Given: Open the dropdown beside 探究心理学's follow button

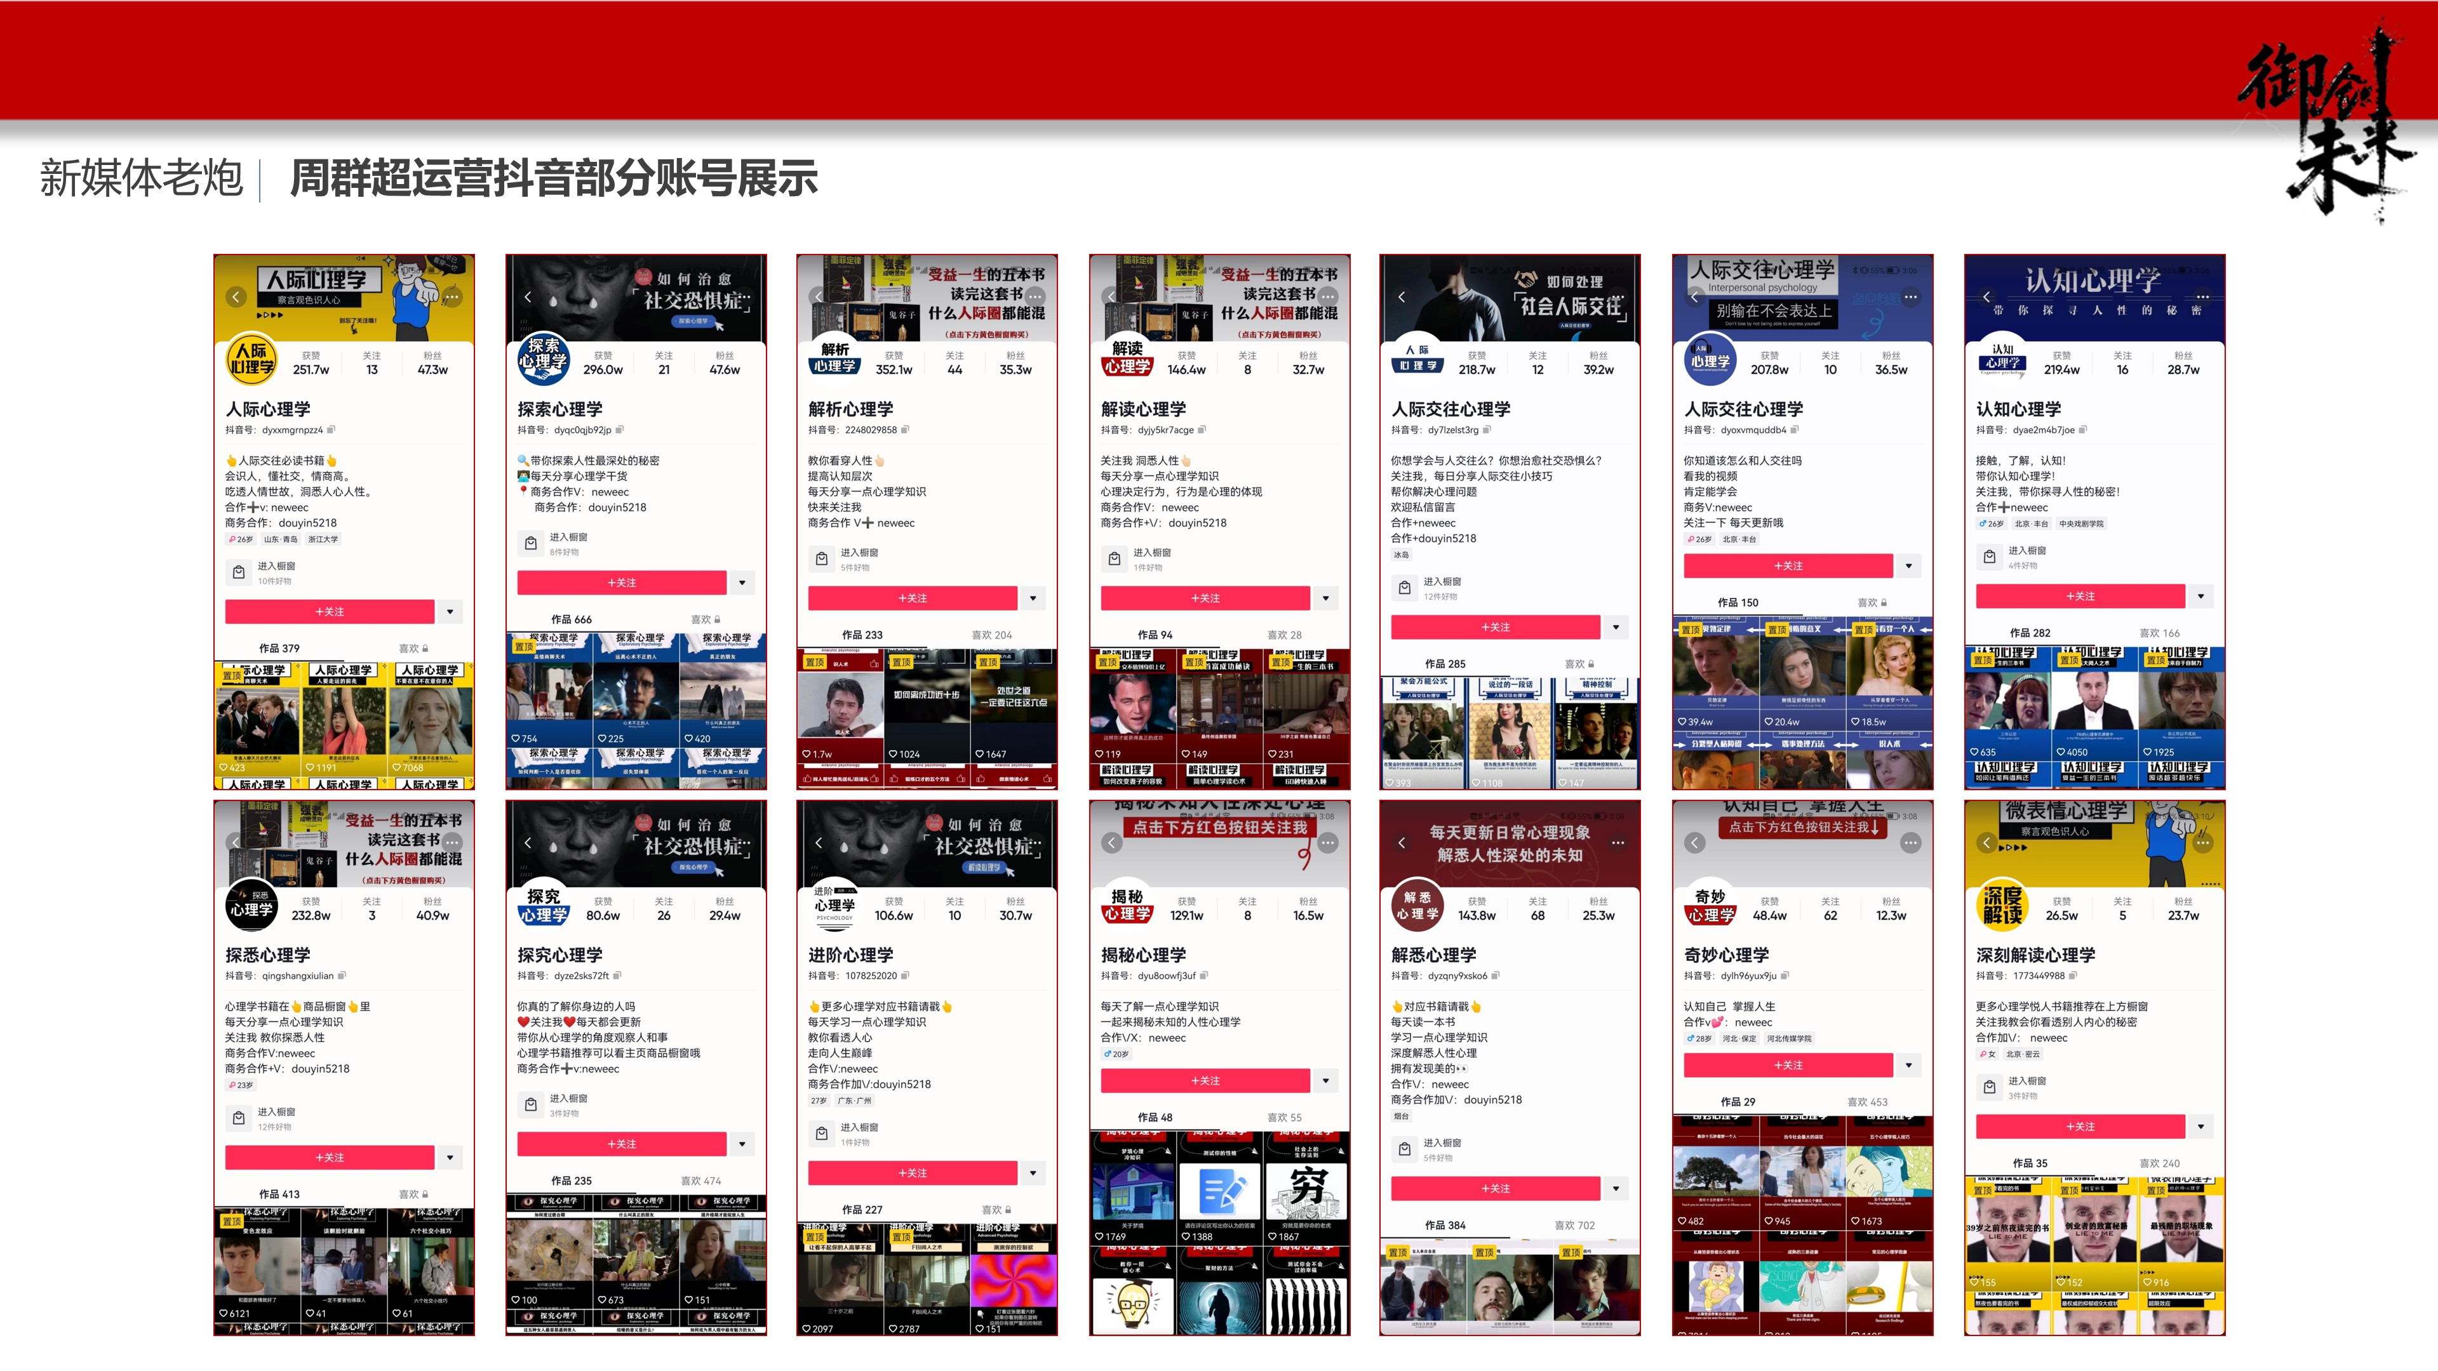Looking at the screenshot, I should [x=742, y=1144].
